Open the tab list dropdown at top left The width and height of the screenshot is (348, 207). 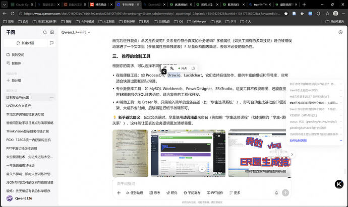(5, 5)
